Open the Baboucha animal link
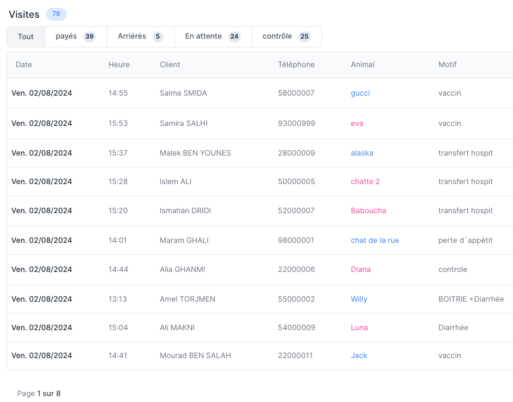The image size is (513, 402). (x=368, y=211)
